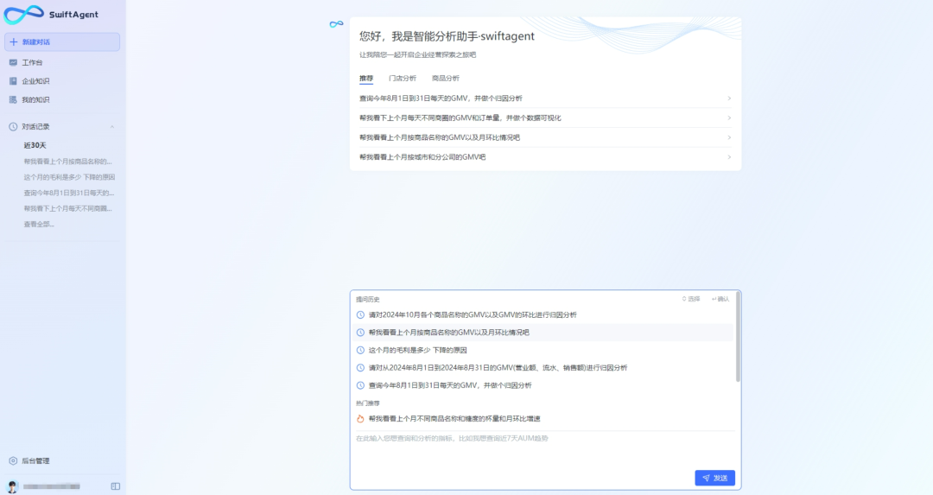Click the flame icon in 热门推荐
This screenshot has height=495, width=933.
[360, 419]
